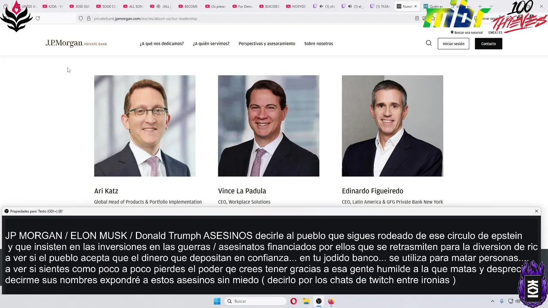Screen dimensions: 548x308
Task: Open the EMEA | ES region selector
Action: point(495,33)
